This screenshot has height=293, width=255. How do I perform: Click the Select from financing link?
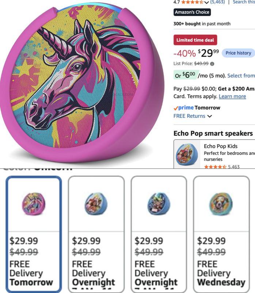click(241, 76)
